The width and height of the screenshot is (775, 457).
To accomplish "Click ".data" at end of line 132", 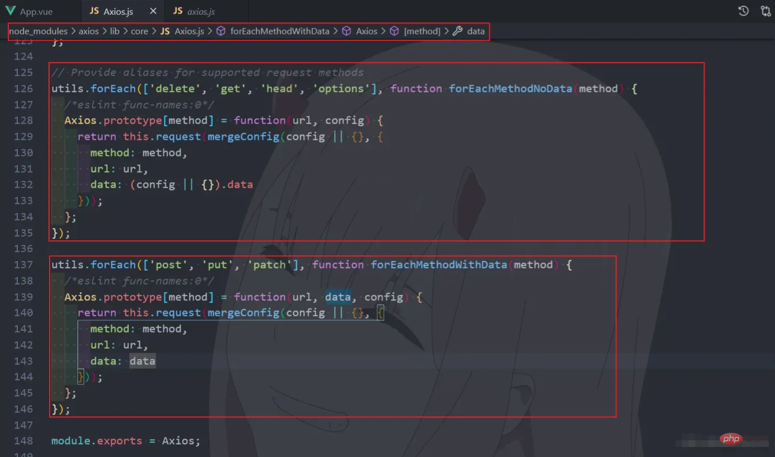I will [237, 184].
